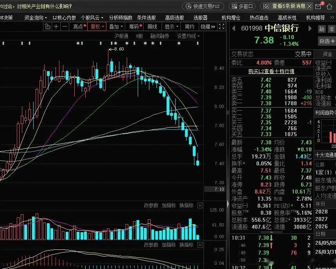The width and height of the screenshot is (336, 269).
Task: Toggle 沪股通 overlay
Action: click(x=121, y=36)
